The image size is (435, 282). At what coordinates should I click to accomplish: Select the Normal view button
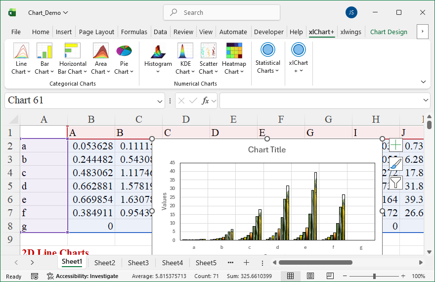[x=291, y=276]
